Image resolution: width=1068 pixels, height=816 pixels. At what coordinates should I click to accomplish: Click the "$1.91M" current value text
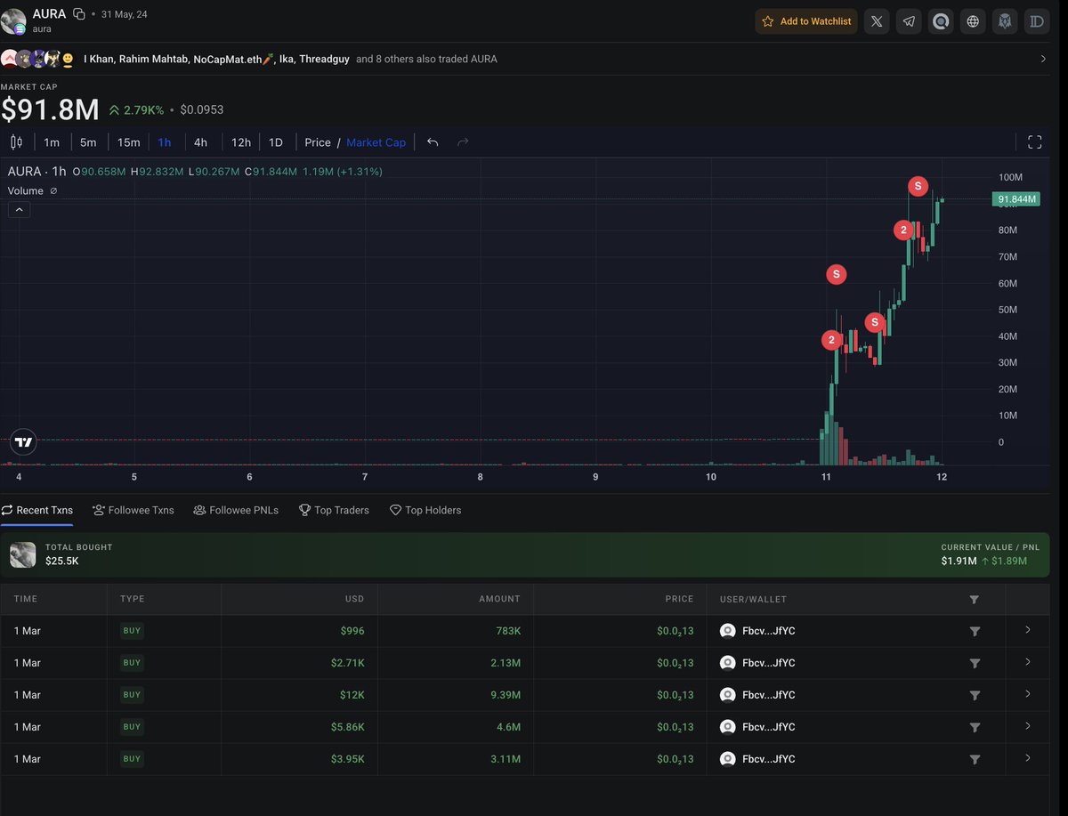point(959,561)
